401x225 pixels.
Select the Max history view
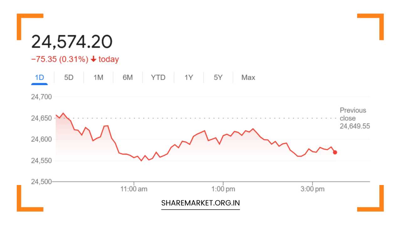[247, 77]
